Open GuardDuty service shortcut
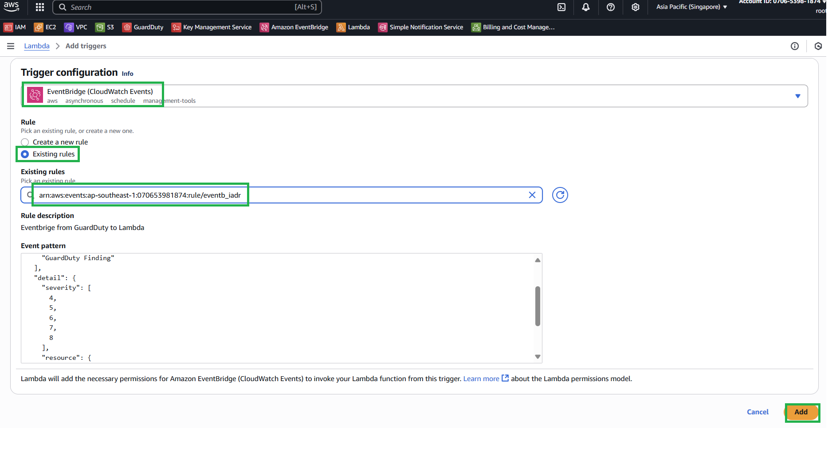The width and height of the screenshot is (828, 452). pos(143,27)
